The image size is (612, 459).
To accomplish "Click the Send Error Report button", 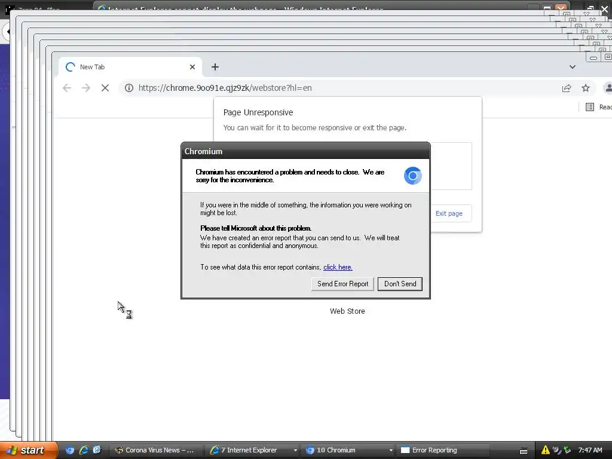I will tap(342, 284).
